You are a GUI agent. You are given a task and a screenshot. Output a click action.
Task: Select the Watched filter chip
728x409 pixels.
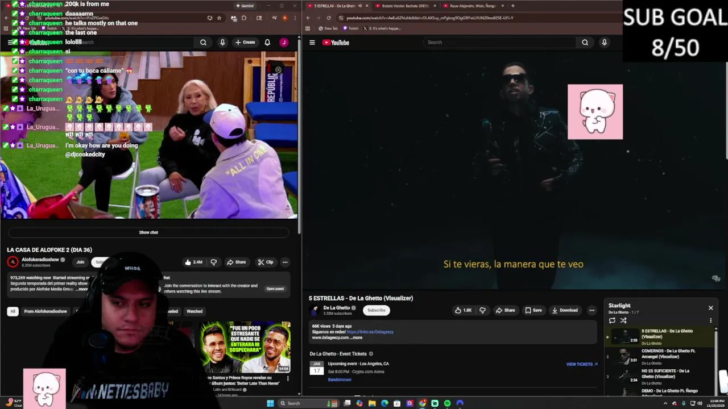[x=195, y=311]
